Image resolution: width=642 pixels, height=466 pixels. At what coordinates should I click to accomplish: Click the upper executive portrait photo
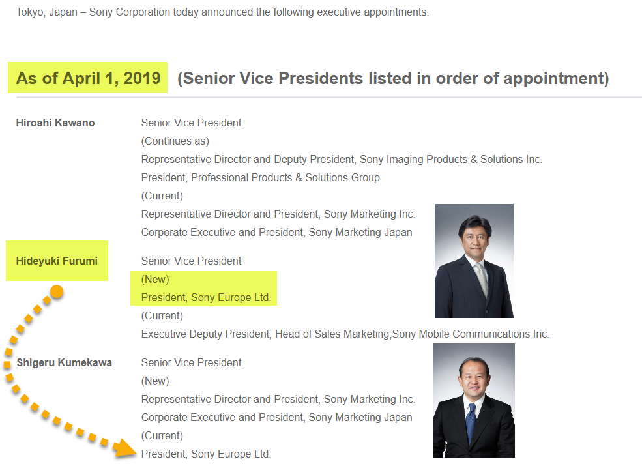[x=474, y=261]
